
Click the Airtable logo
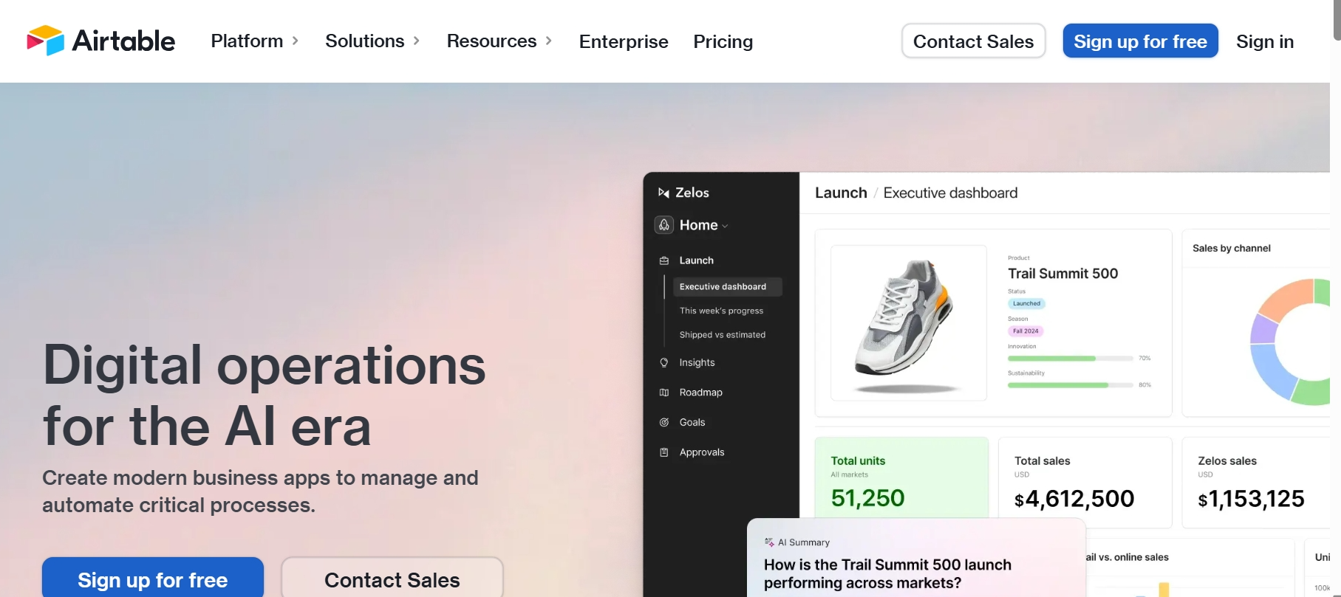100,41
